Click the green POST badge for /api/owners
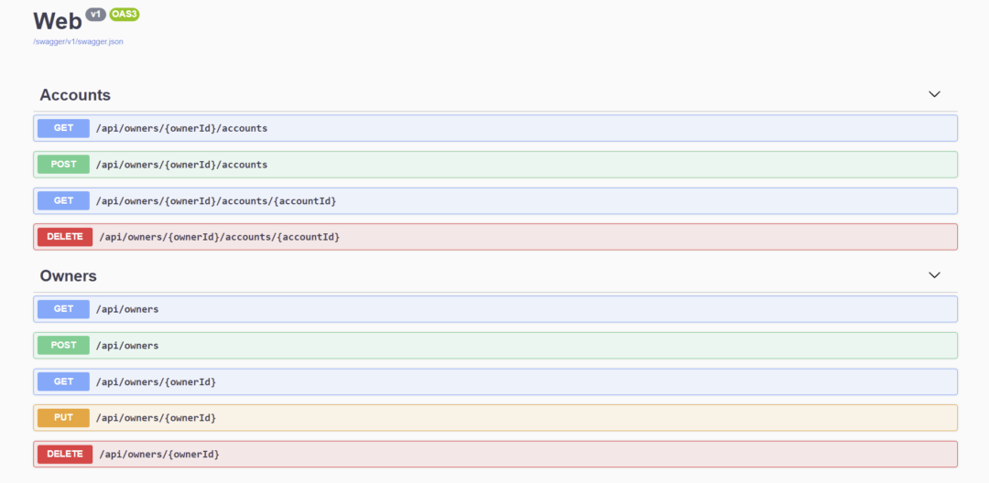989x483 pixels. 63,345
